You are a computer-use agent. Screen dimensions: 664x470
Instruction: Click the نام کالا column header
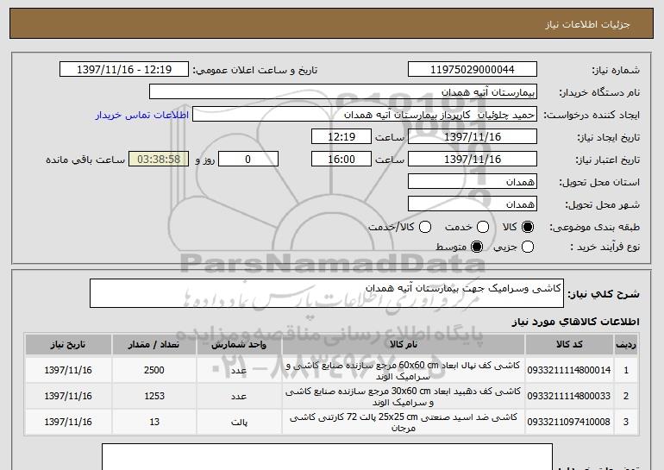pyautogui.click(x=404, y=345)
